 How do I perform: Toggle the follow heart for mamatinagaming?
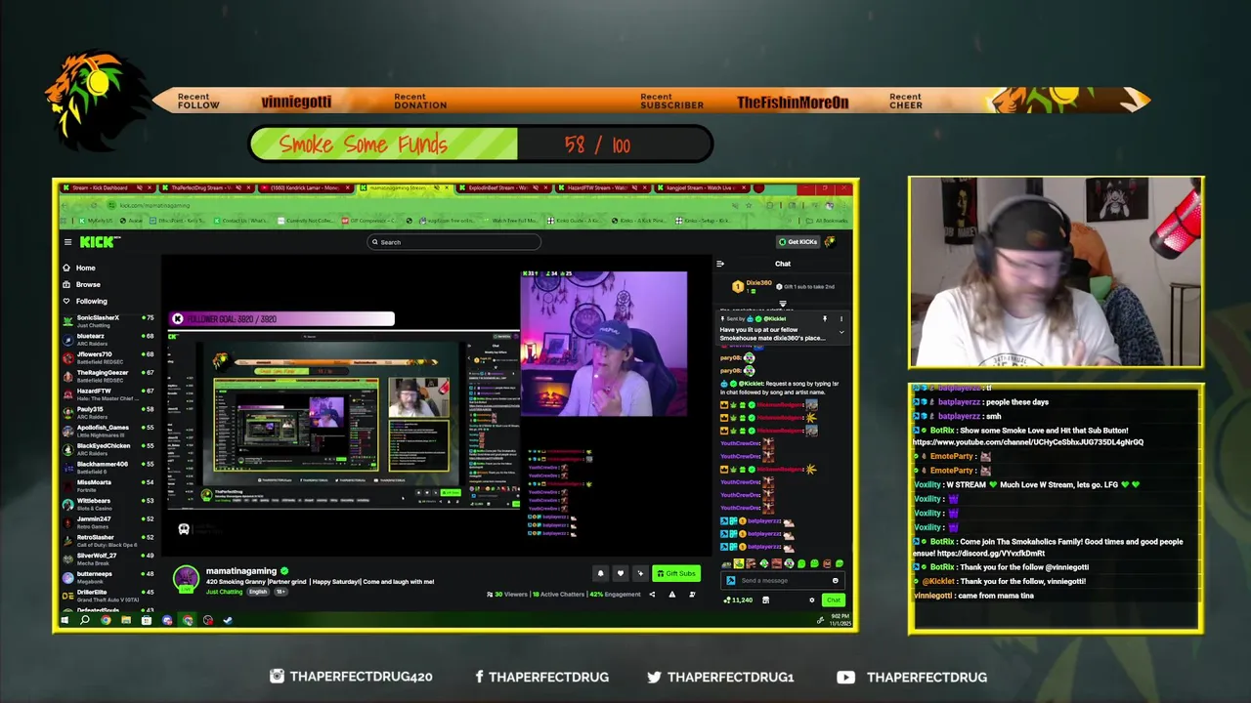coord(621,573)
